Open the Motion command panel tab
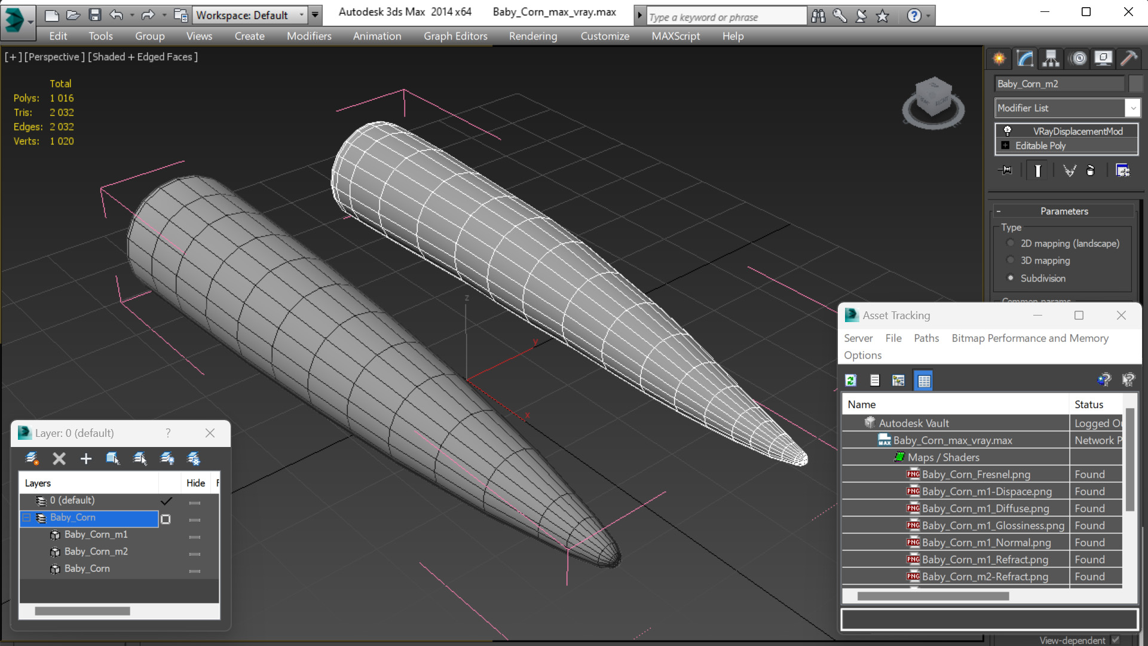Screen dimensions: 1148x646 point(1079,58)
